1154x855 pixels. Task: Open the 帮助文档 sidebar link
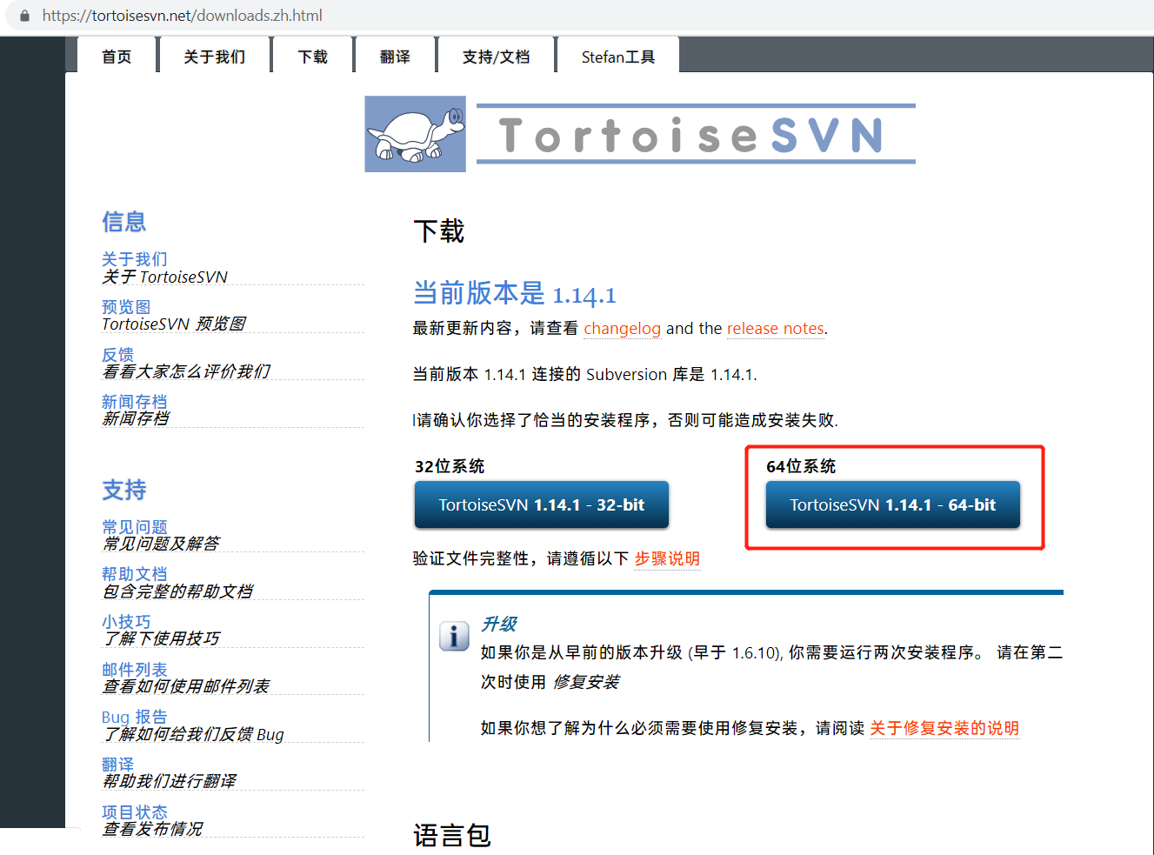click(x=134, y=573)
